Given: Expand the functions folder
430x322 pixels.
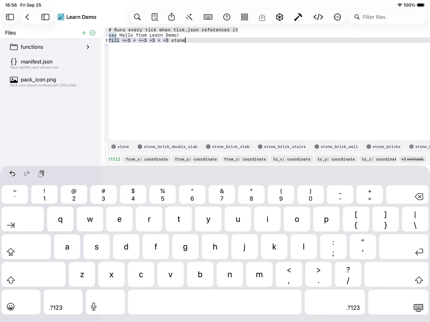Looking at the screenshot, I should pyautogui.click(x=50, y=47).
